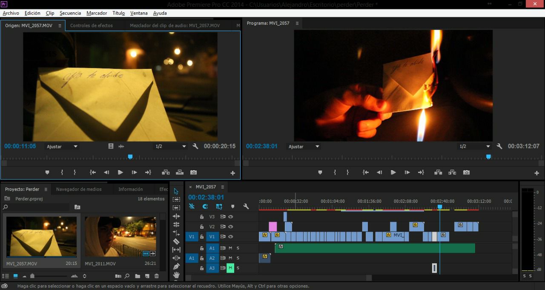Toggle lock on track V2
The image size is (545, 290).
[x=202, y=227]
